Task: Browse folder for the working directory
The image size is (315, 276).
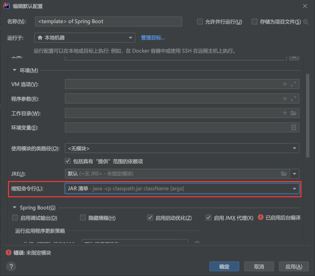Action: [293, 113]
